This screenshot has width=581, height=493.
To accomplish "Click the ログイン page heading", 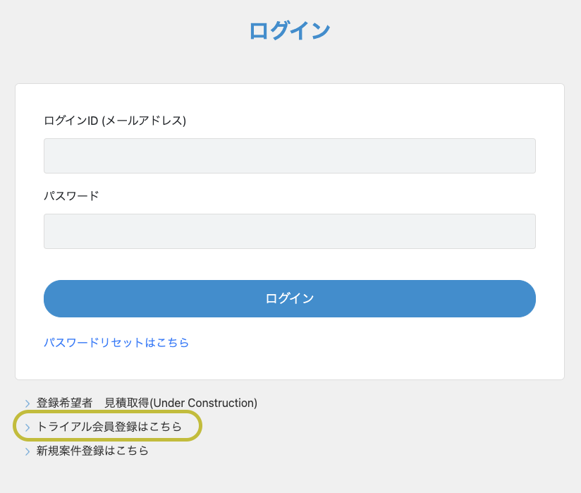I will 290,30.
